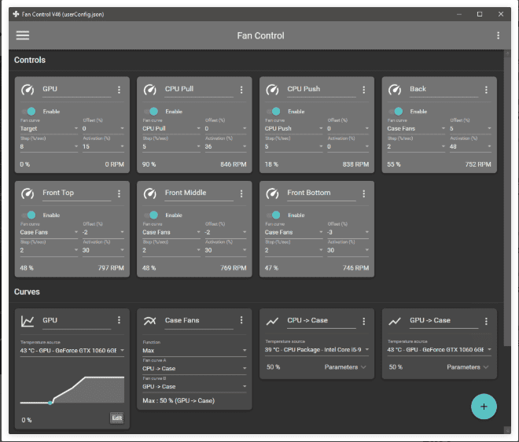Open the Target fan curve dropdown on the GPU control
The width and height of the screenshot is (519, 442).
pyautogui.click(x=49, y=128)
